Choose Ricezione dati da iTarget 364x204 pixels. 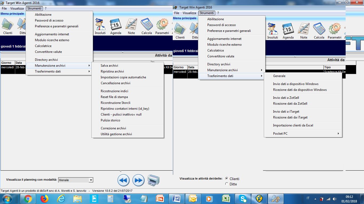point(303,117)
